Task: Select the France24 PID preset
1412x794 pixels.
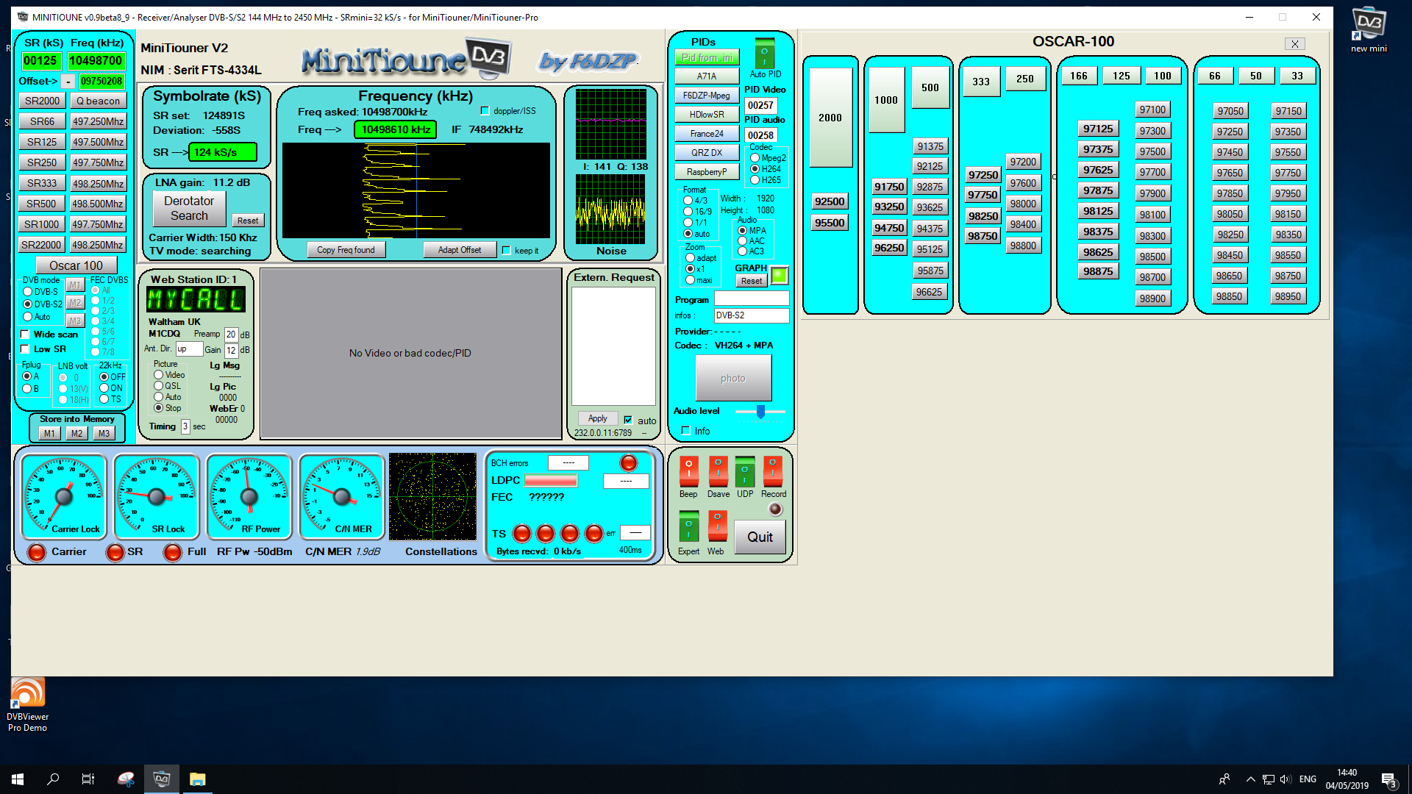Action: click(x=706, y=133)
